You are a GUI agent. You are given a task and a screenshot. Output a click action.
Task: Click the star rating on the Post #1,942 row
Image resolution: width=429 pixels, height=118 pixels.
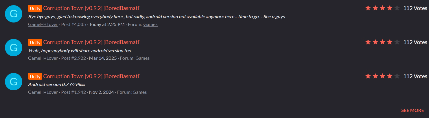point(382,76)
